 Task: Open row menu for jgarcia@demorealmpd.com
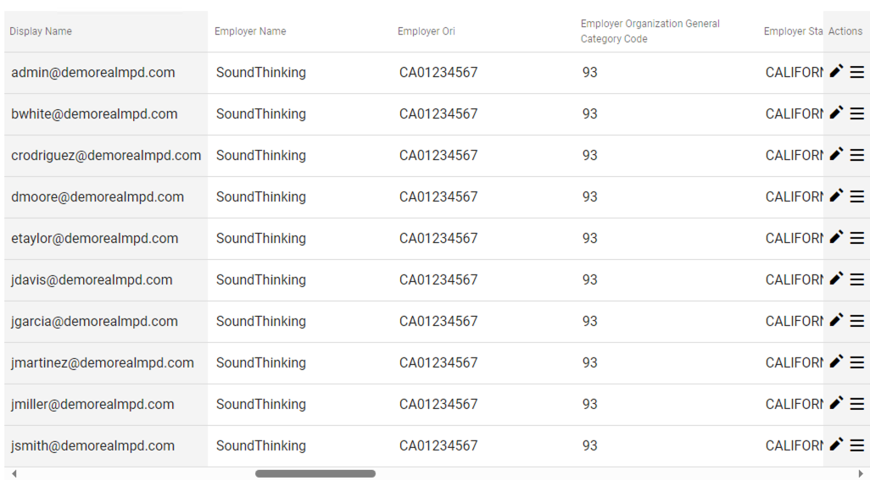click(x=856, y=321)
